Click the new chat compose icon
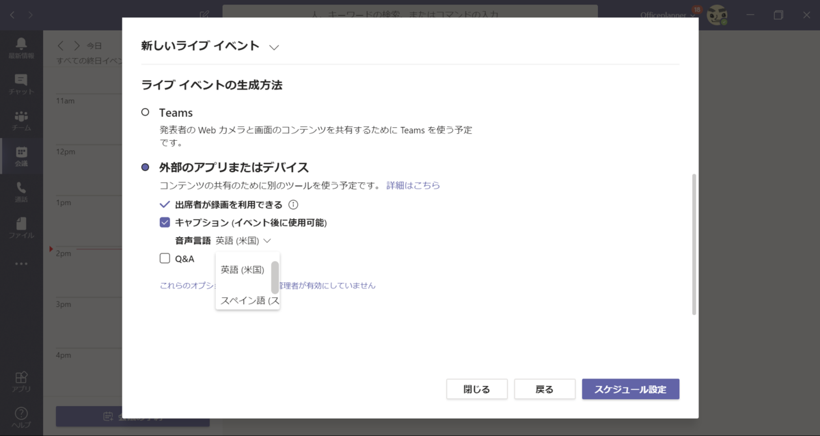This screenshot has height=436, width=820. pos(204,14)
